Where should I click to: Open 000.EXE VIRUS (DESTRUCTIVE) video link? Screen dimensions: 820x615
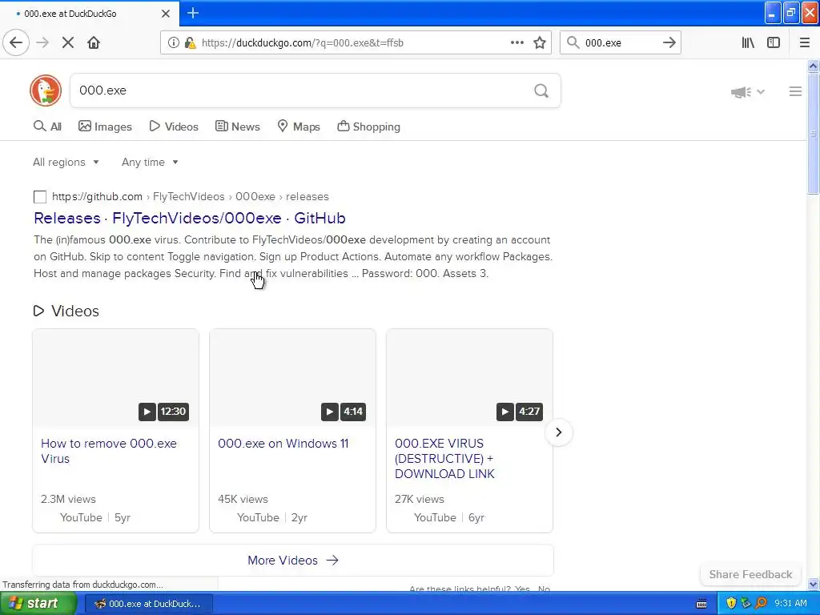click(444, 459)
